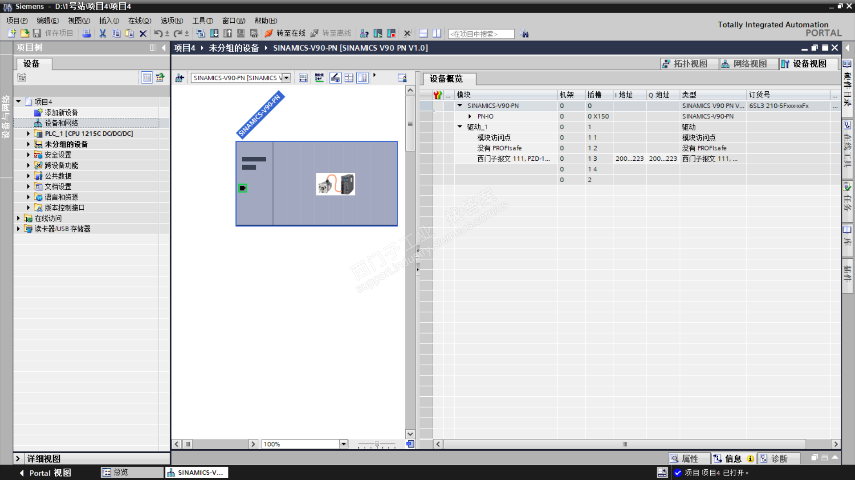The height and width of the screenshot is (480, 855).
Task: Click the 西门子报文 111 module row
Action: coord(630,159)
